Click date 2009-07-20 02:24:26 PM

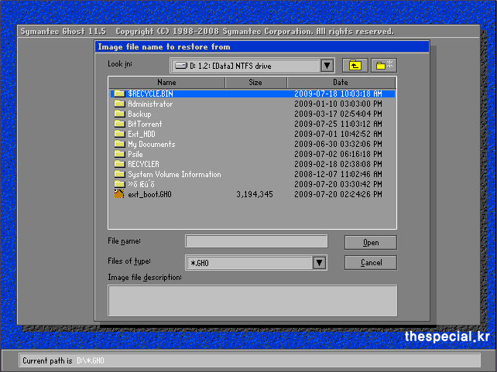(x=338, y=194)
